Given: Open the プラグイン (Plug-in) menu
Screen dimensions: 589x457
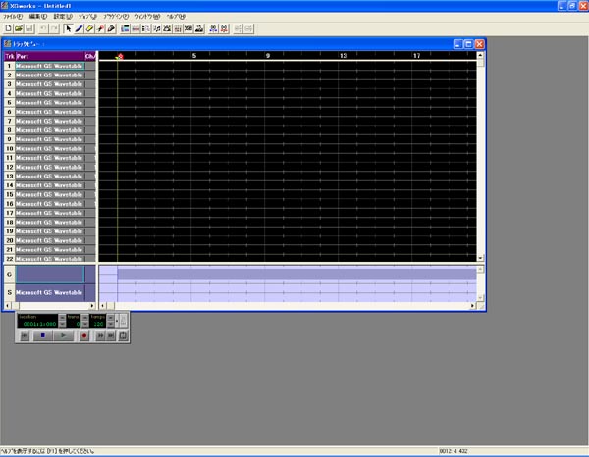Looking at the screenshot, I should (116, 17).
